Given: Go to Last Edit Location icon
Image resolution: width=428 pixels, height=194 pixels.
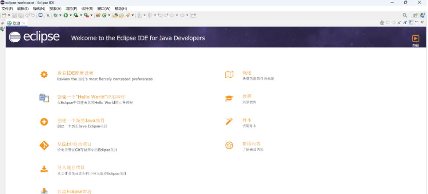Looking at the screenshot, I should tap(160, 15).
